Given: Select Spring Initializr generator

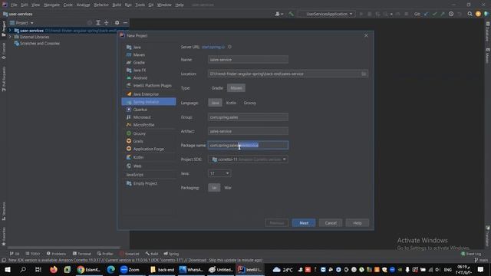Looking at the screenshot, I should pos(149,102).
